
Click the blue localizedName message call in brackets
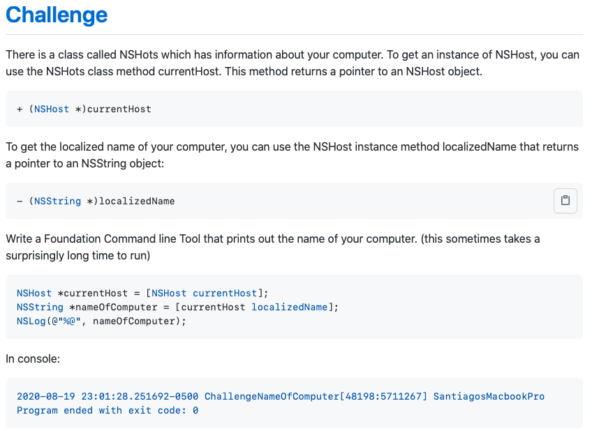289,308
